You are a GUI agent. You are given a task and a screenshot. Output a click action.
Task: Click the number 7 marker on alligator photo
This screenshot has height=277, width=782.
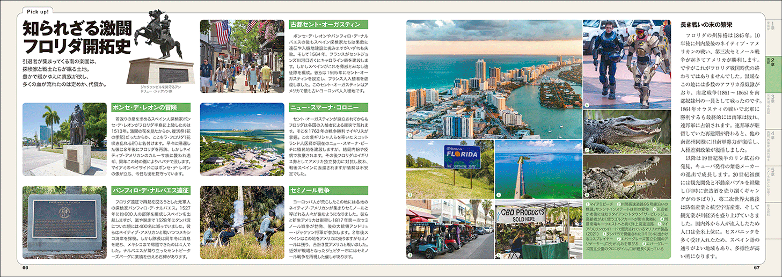click(x=588, y=150)
